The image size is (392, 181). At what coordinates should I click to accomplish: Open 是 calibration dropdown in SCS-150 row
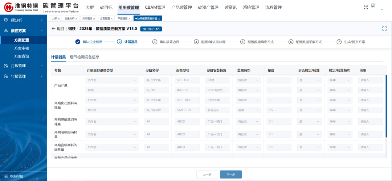(310, 80)
